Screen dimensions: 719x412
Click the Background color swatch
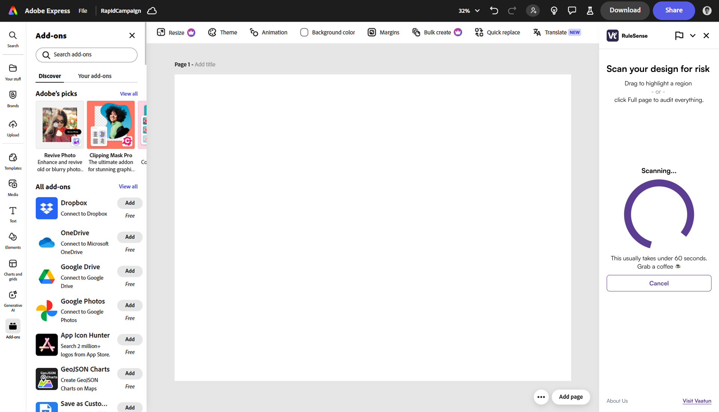coord(304,33)
